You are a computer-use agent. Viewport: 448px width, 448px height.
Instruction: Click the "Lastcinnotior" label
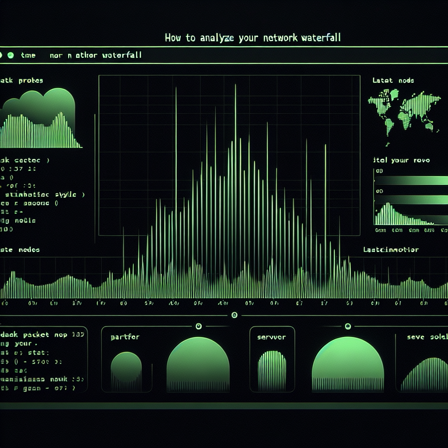(391, 250)
